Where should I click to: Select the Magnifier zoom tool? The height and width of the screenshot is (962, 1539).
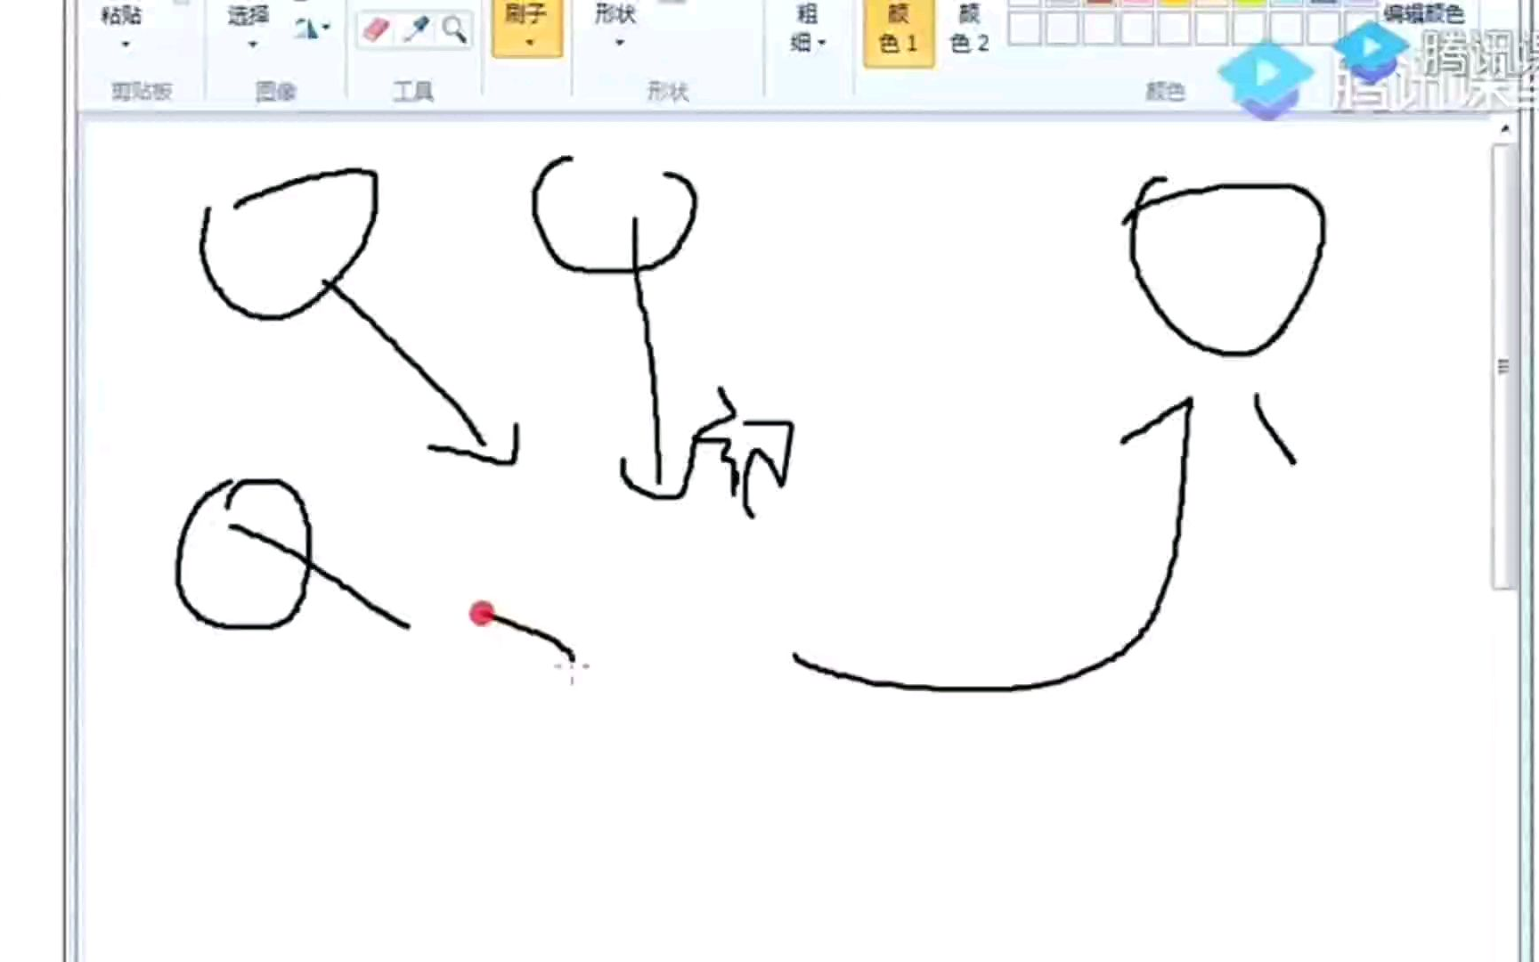click(455, 30)
